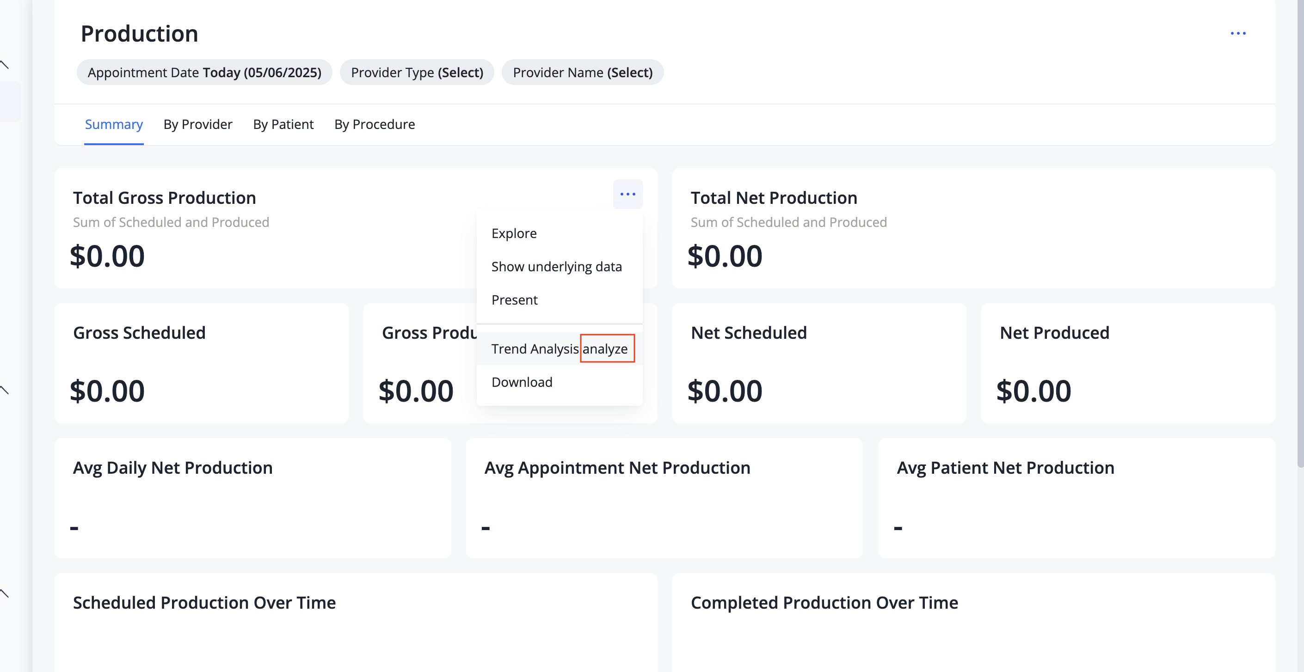1304x672 pixels.
Task: Select Show underlying data menu item
Action: coord(556,267)
